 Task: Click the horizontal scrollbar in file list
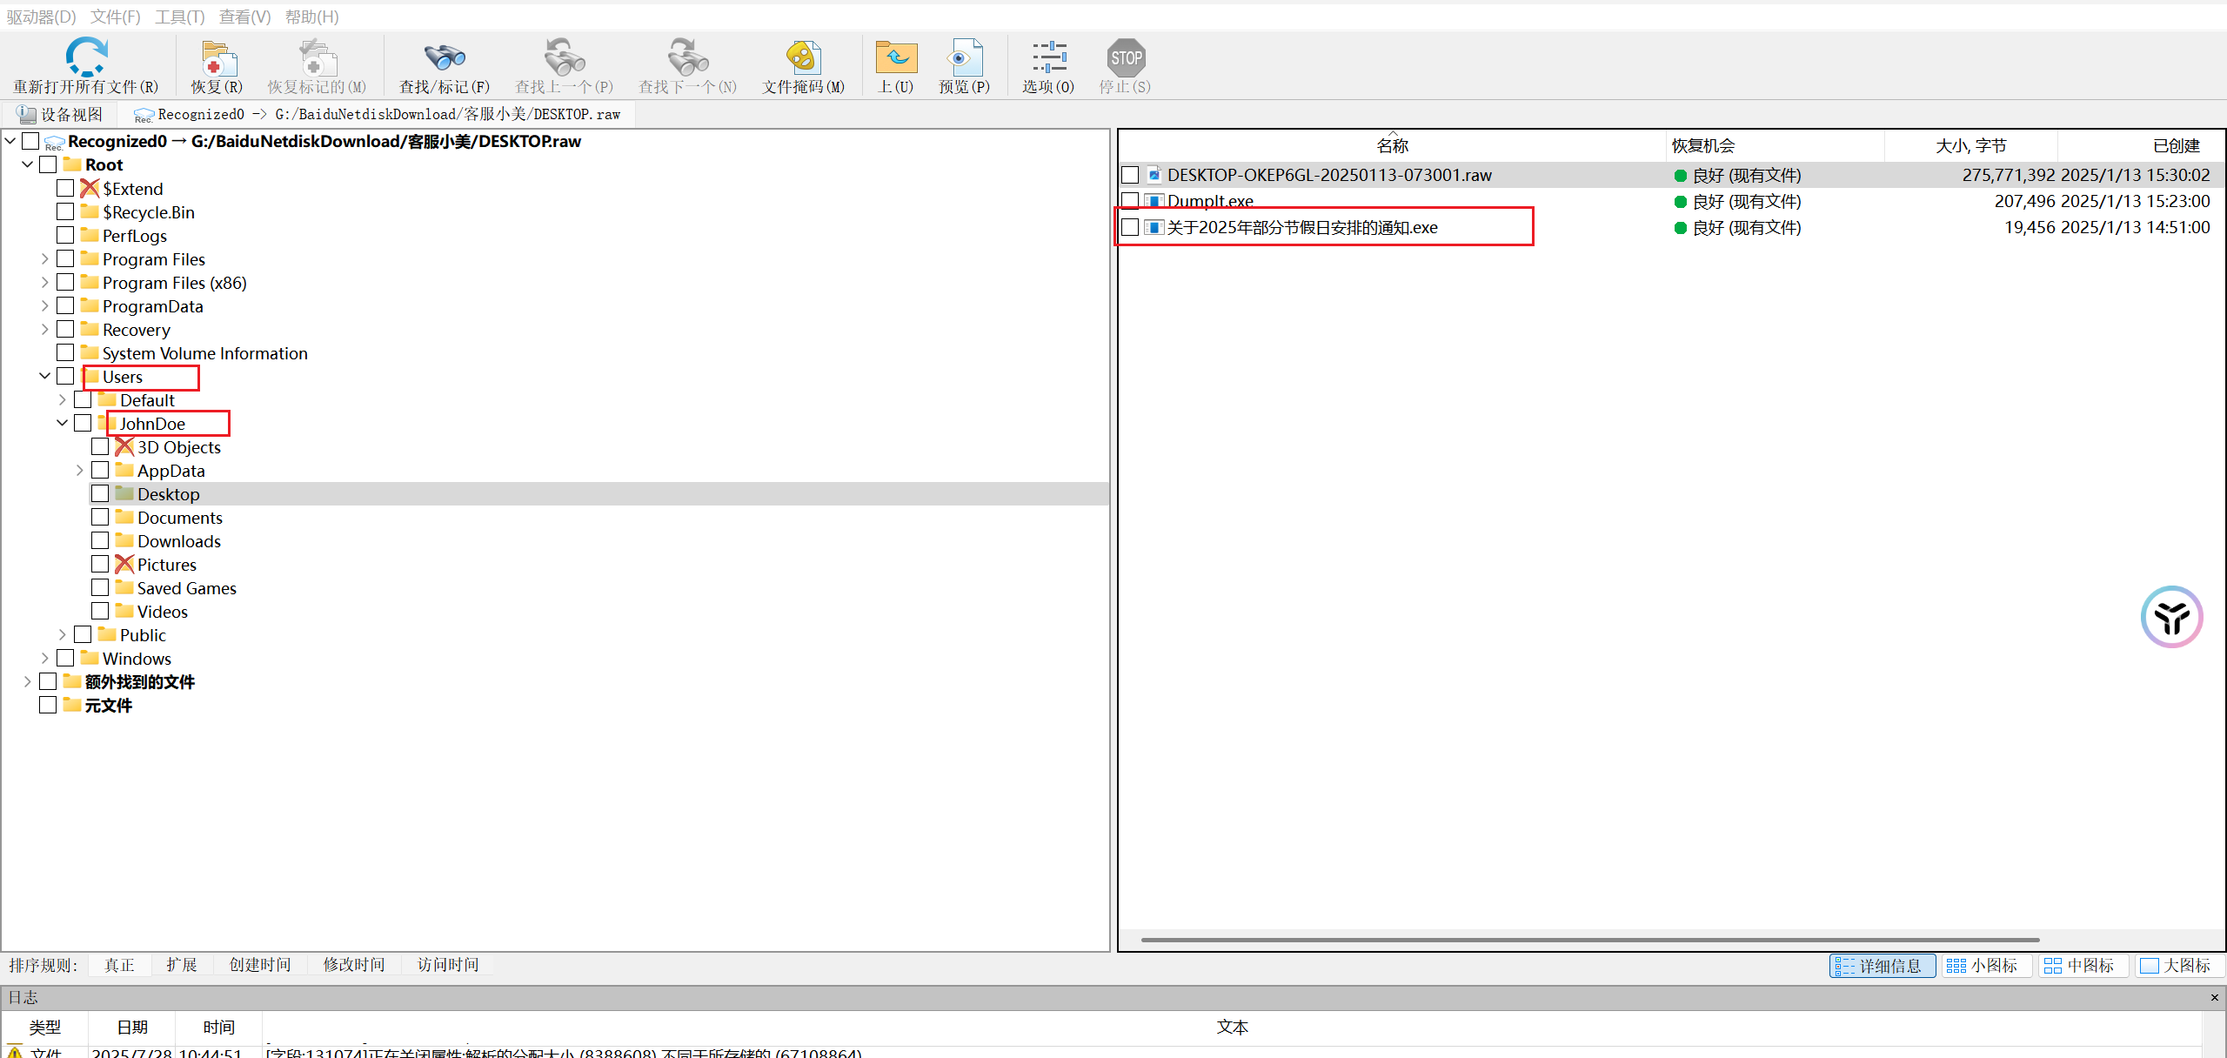(1589, 940)
